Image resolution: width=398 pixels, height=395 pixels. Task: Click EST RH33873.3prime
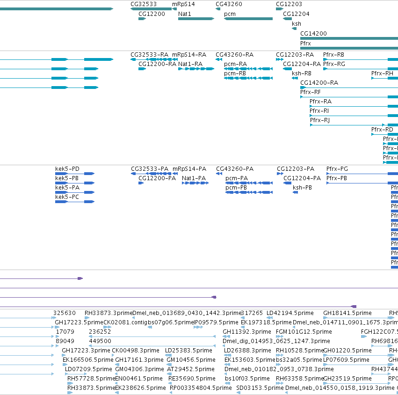[x=109, y=313]
